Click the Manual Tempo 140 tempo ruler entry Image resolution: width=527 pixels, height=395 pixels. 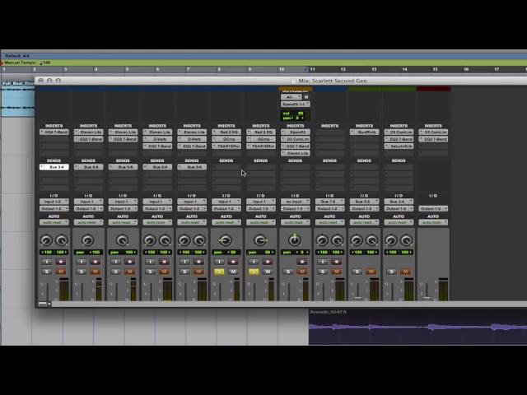pos(27,63)
